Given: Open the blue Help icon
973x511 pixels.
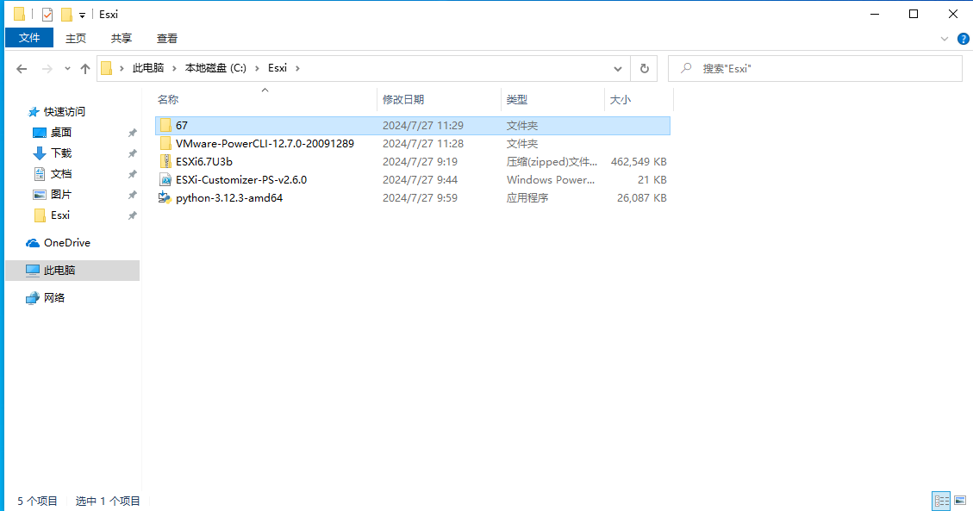Looking at the screenshot, I should (963, 39).
